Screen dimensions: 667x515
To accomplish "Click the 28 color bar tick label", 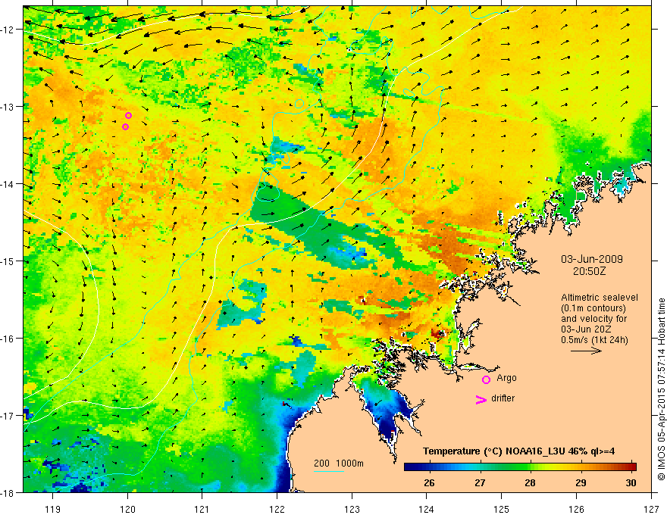I will [x=530, y=483].
